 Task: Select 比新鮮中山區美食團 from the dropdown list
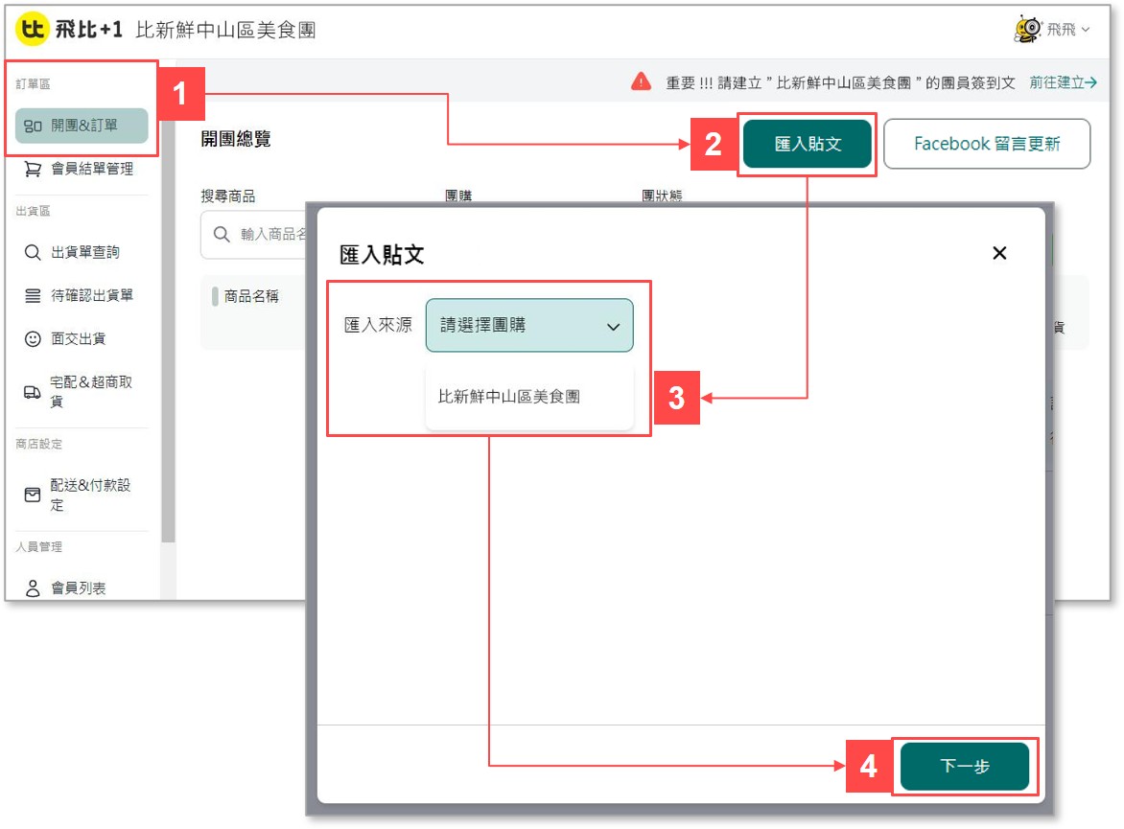[529, 397]
